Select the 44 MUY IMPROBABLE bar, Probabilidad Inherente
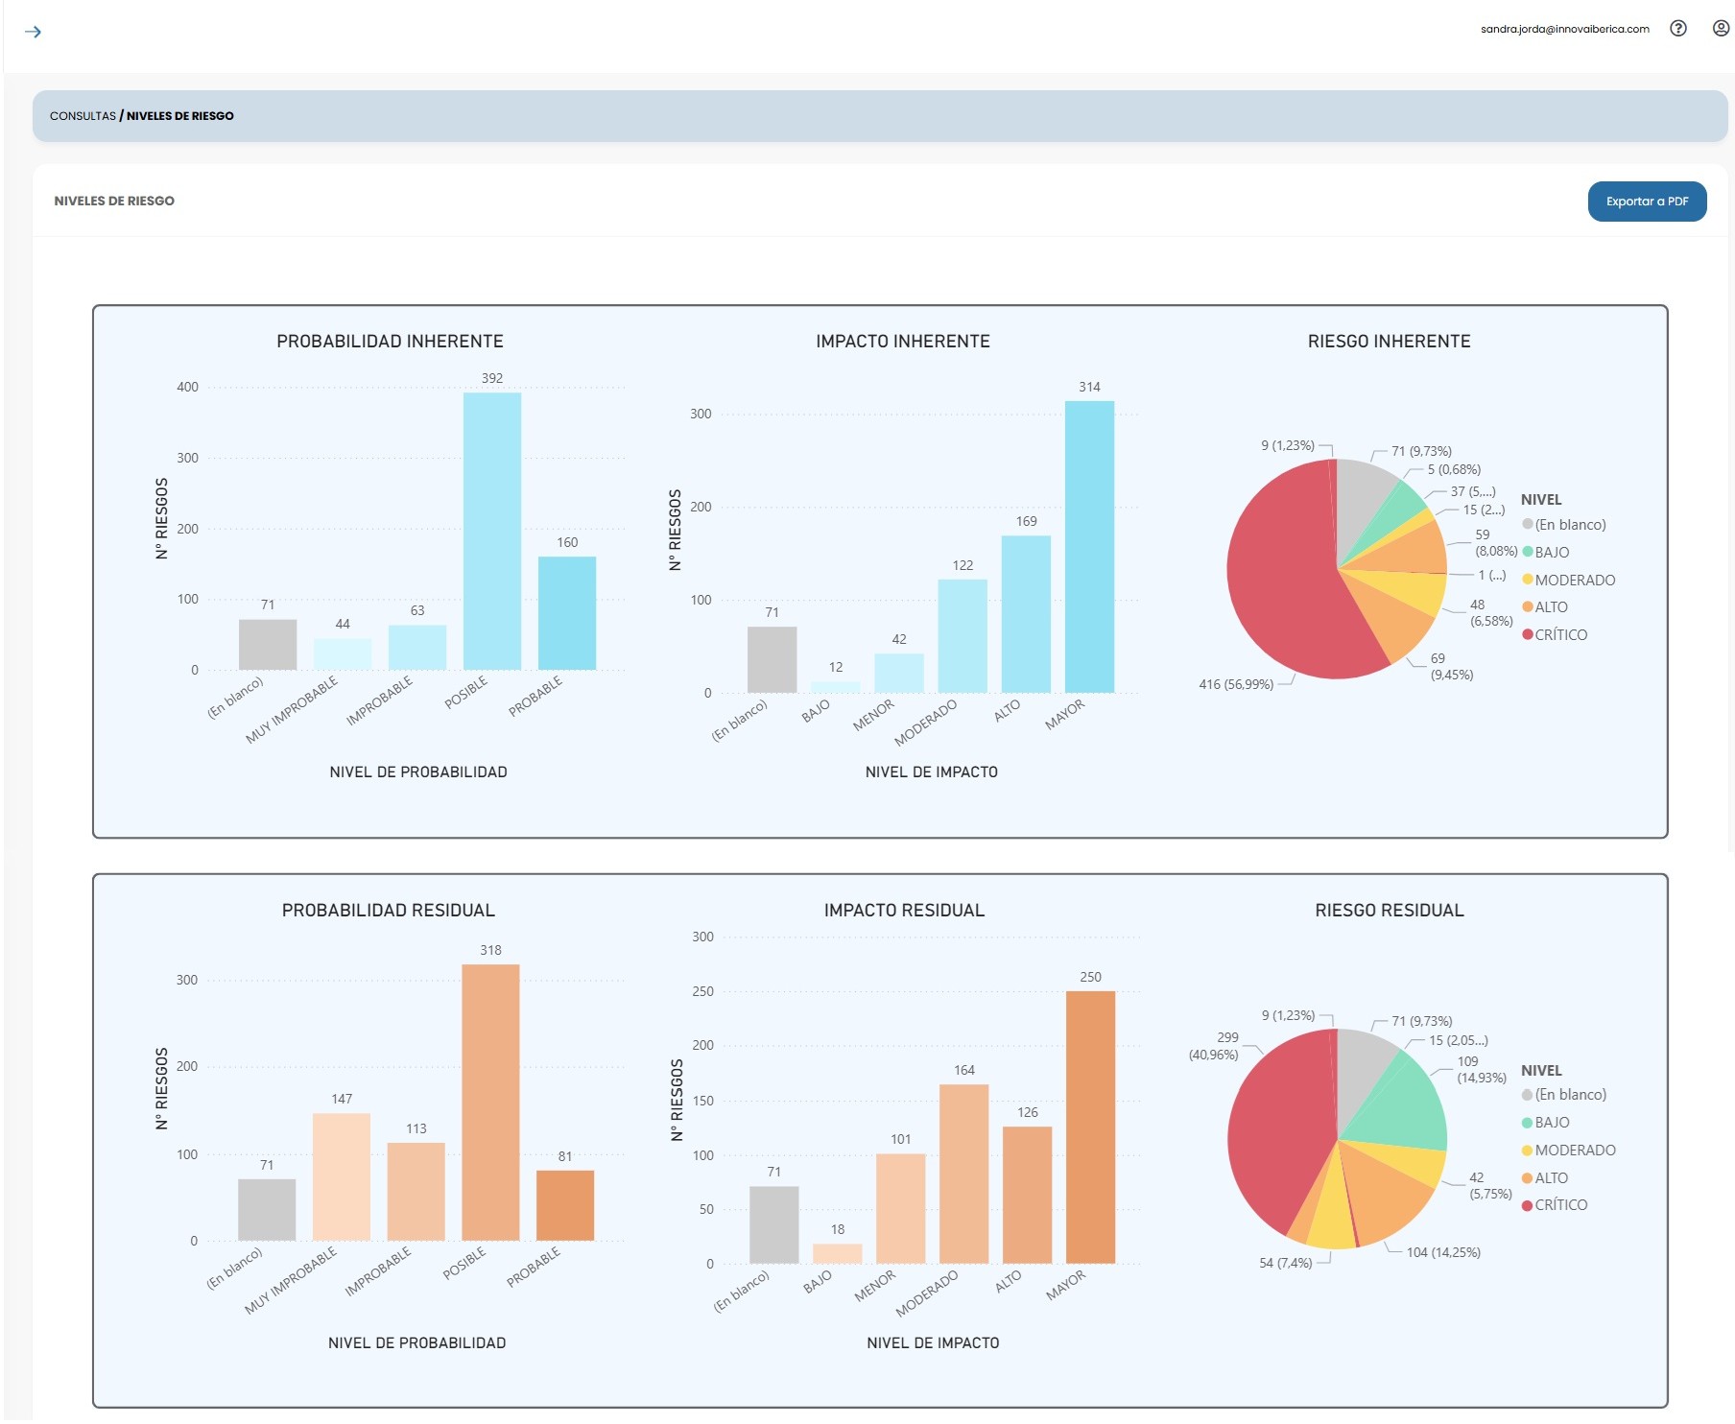The height and width of the screenshot is (1424, 1735). (x=343, y=654)
